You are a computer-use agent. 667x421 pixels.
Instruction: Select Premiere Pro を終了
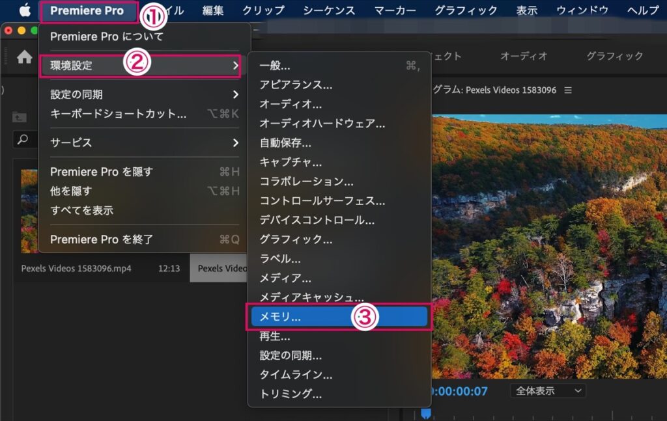(145, 239)
